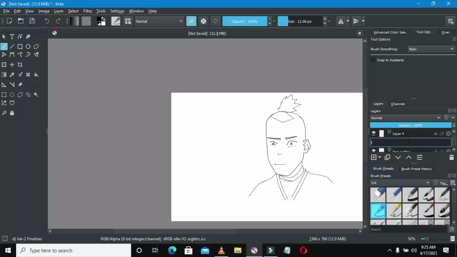Toggle eraser mode in toolbar

pos(191,21)
